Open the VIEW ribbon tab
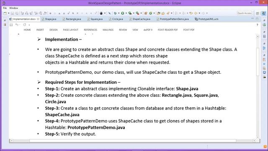The height and width of the screenshot is (151, 268). click(135, 30)
